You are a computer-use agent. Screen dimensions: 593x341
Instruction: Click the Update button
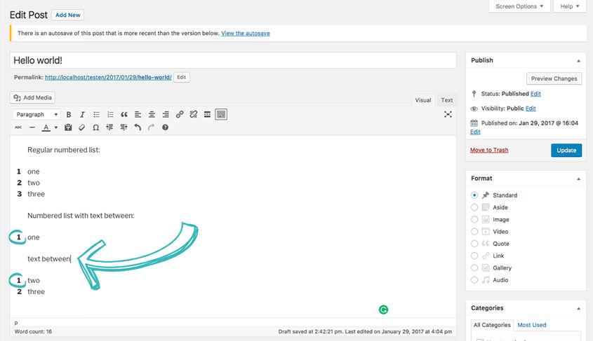point(566,150)
